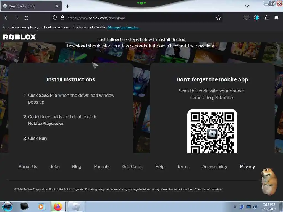Click the padlock site security icon
Viewport: 283px width, 212px height.
point(62,18)
